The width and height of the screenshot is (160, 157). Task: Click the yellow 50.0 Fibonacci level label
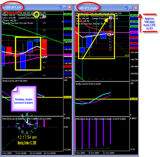(x=127, y=55)
